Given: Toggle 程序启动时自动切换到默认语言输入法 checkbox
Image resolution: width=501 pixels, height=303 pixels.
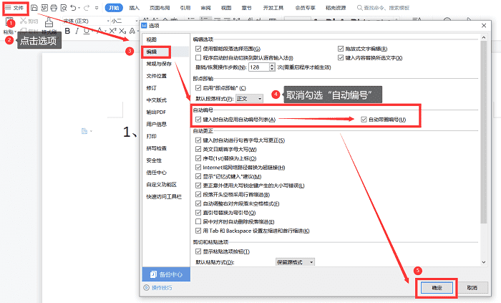Looking at the screenshot, I should 198,58.
